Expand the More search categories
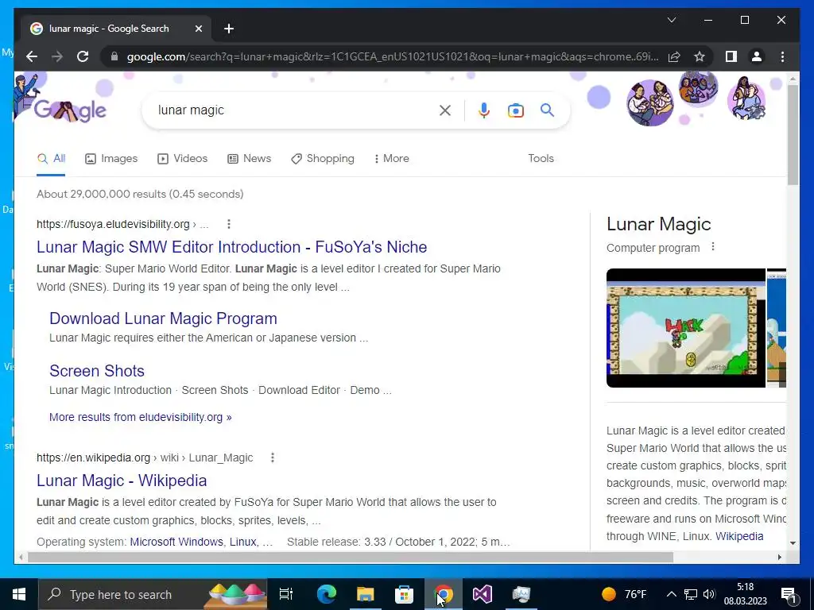 pyautogui.click(x=391, y=158)
